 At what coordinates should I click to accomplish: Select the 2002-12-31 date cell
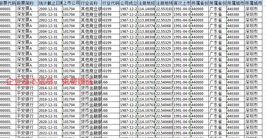(50, 20)
